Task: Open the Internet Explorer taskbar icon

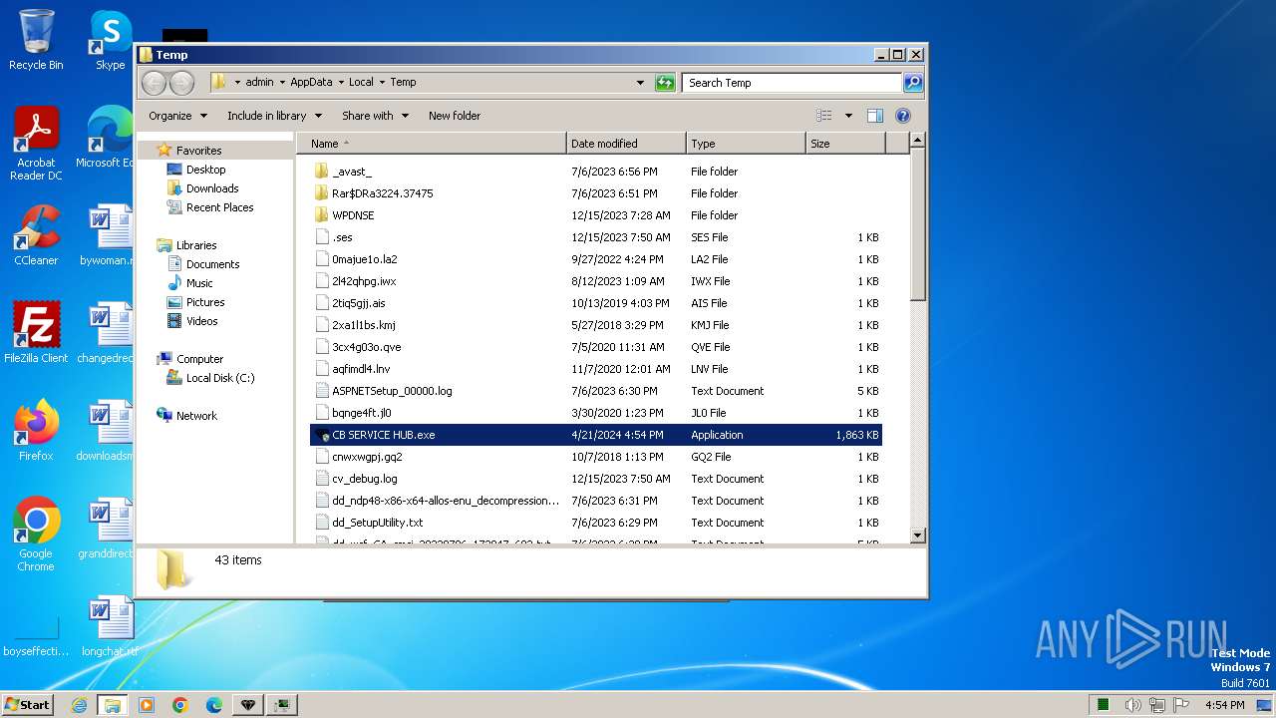Action: 79,705
